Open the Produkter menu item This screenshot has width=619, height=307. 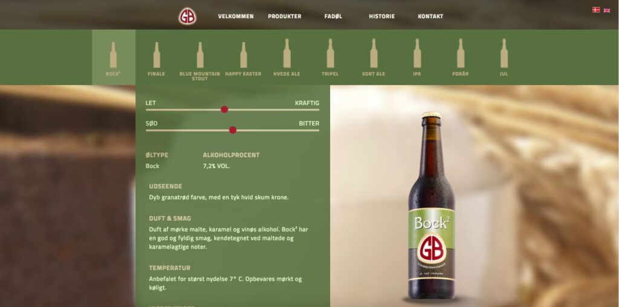(x=284, y=16)
